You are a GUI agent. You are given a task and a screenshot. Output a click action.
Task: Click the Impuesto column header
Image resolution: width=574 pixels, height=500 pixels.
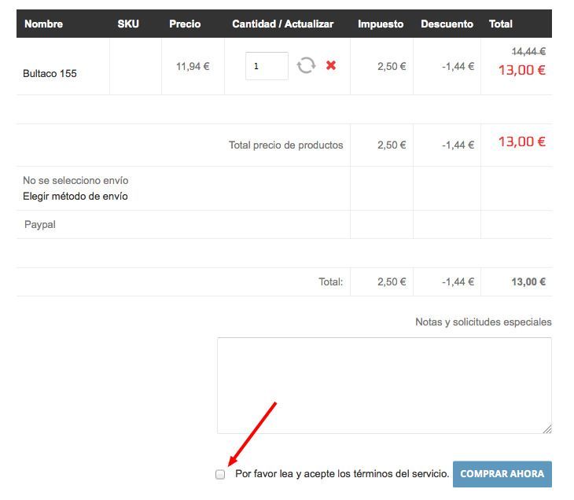point(381,24)
